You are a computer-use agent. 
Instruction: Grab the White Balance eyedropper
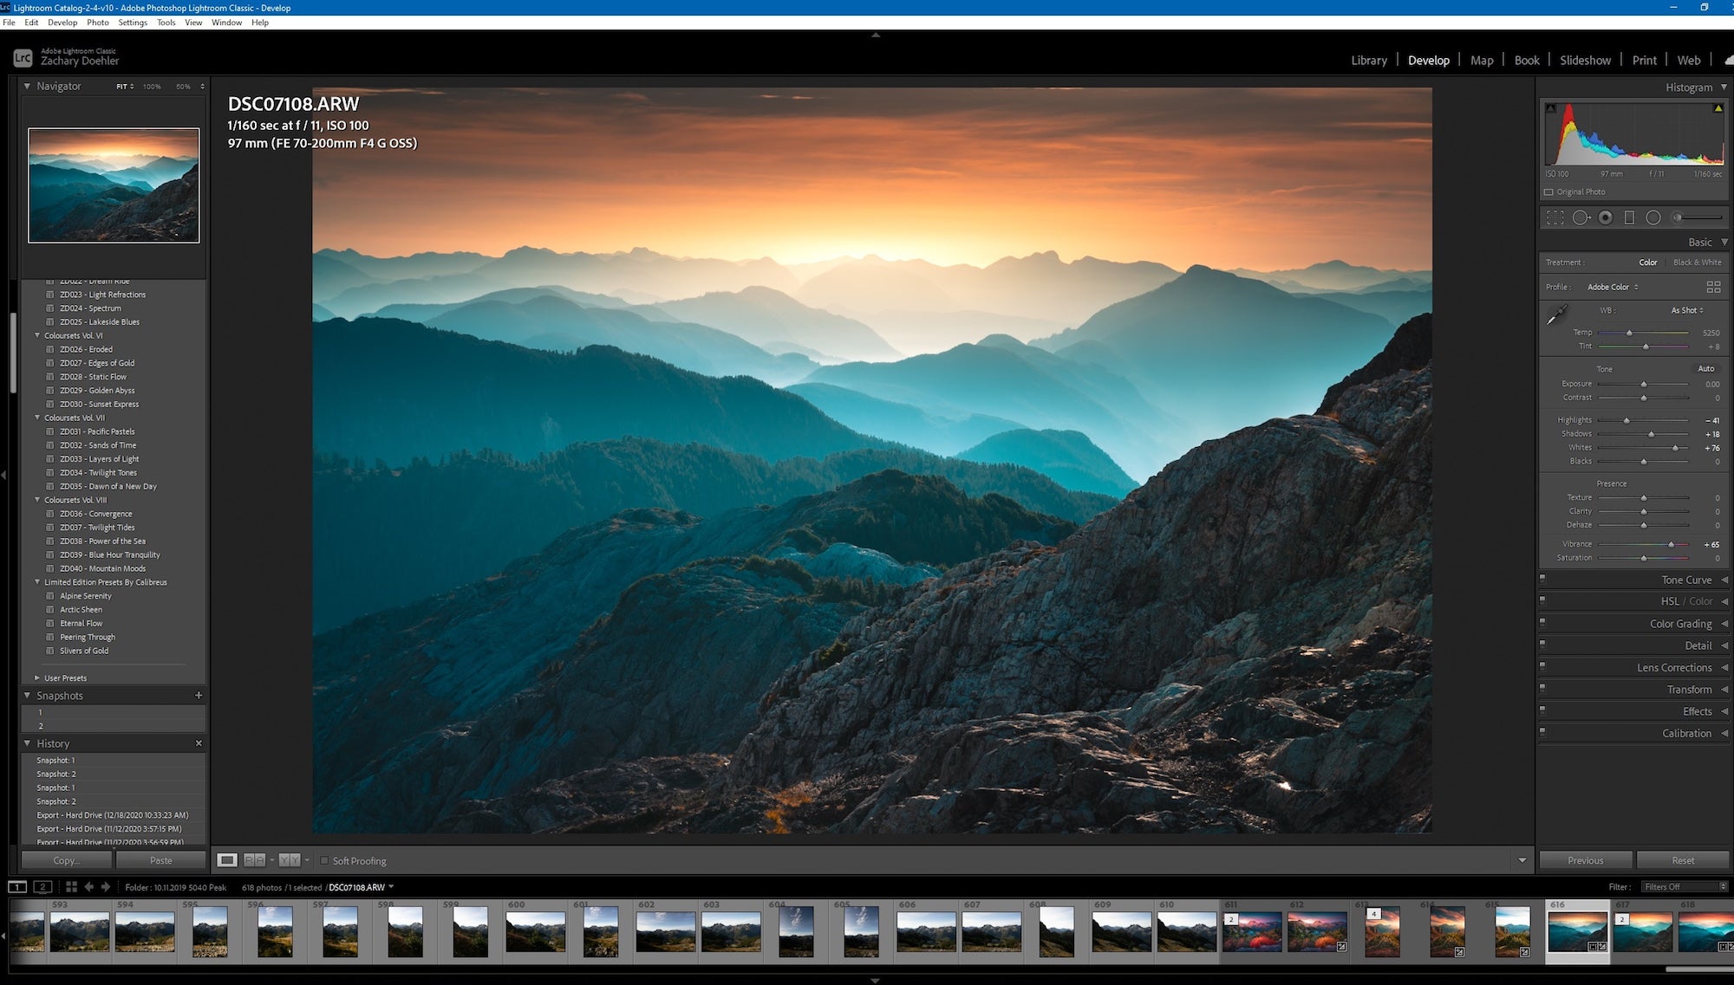tap(1557, 315)
